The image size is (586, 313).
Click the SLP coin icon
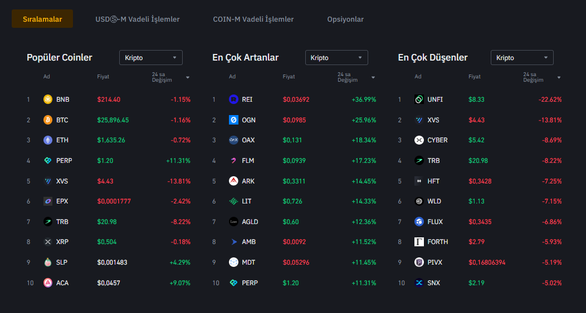(x=48, y=262)
